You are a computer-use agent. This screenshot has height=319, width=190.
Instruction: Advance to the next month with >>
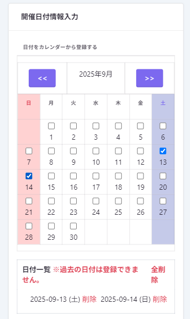coord(149,78)
